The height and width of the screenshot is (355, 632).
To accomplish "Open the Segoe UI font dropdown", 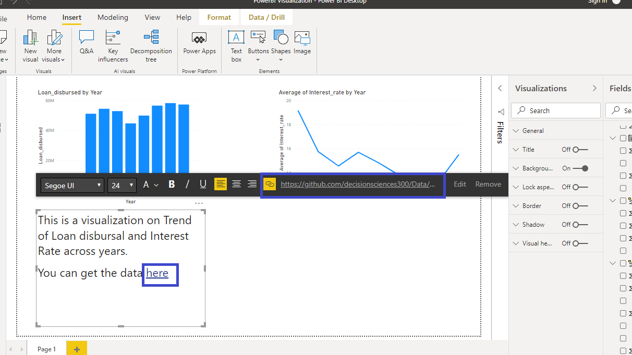I will [x=72, y=185].
